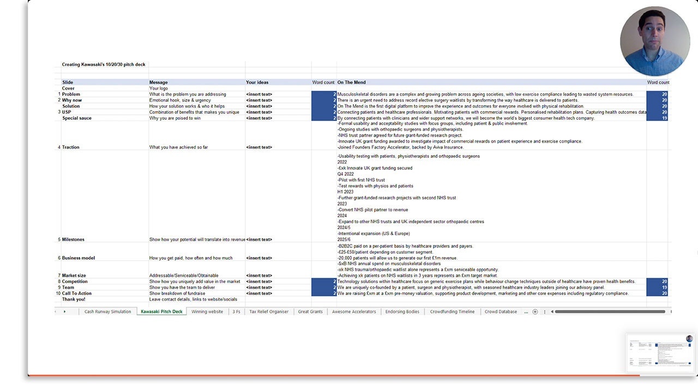Open the hidden sheet tabs ellipsis

tap(526, 312)
